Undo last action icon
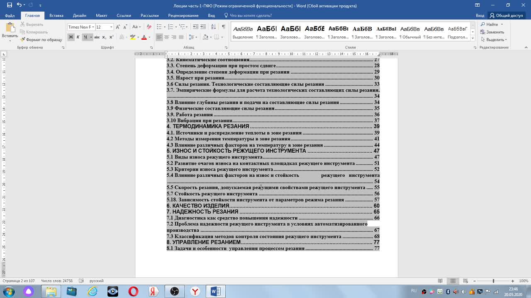531x298 pixels. 19,5
